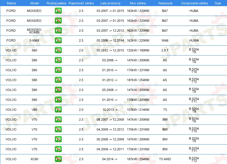Select the T5 AWD body cell
This screenshot has width=227, height=164.
165,159
